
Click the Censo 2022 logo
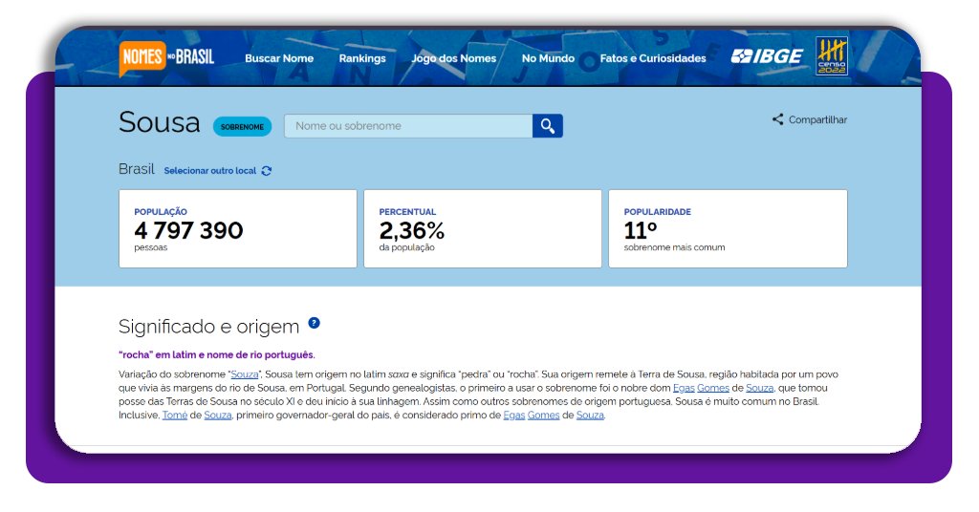[831, 57]
